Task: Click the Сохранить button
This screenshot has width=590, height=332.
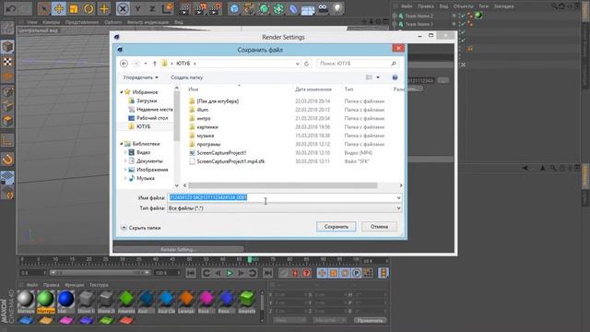Action: point(336,227)
